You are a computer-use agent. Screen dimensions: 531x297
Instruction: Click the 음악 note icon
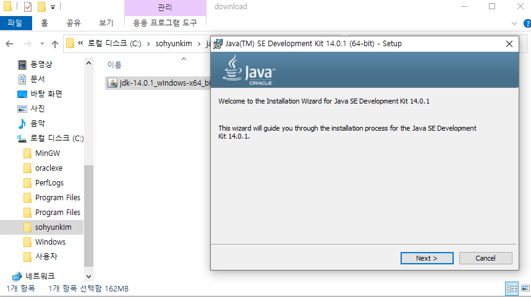point(22,123)
